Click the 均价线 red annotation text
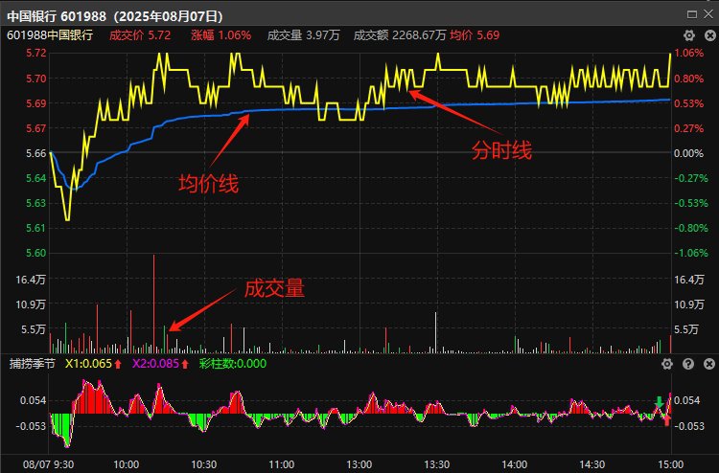The image size is (719, 473). pos(208,183)
